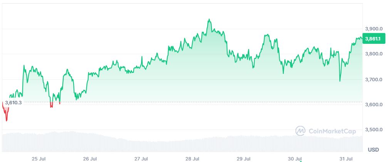Click the red dip at chart start
Image resolution: width=391 pixels, height=162 pixels.
(x=6, y=112)
